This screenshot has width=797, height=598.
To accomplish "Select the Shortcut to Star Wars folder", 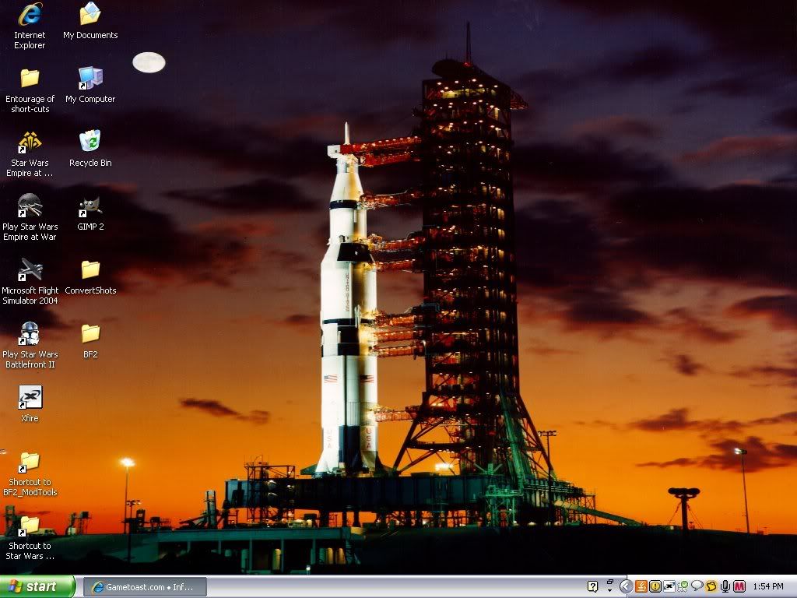I will (30, 538).
